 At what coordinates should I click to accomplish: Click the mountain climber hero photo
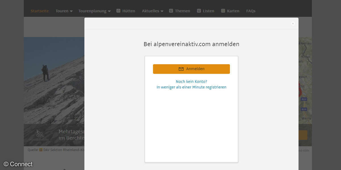tap(54, 81)
